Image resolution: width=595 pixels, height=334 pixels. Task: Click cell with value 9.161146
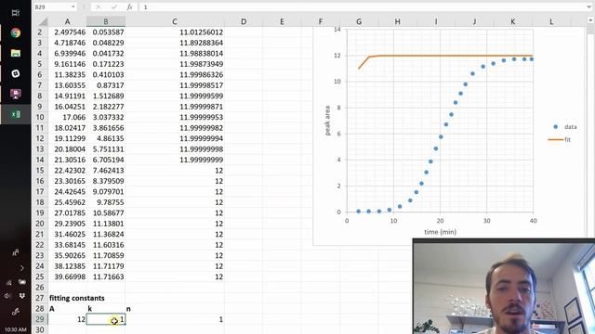click(x=68, y=64)
